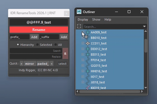Expand the CC011_test node
This screenshot has width=157, height=104.
(83, 43)
